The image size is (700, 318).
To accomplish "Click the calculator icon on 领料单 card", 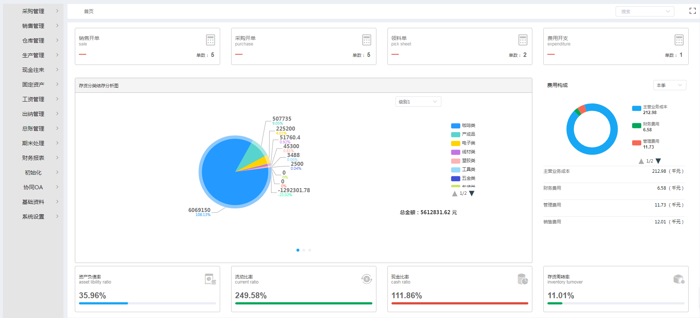I will click(x=523, y=40).
